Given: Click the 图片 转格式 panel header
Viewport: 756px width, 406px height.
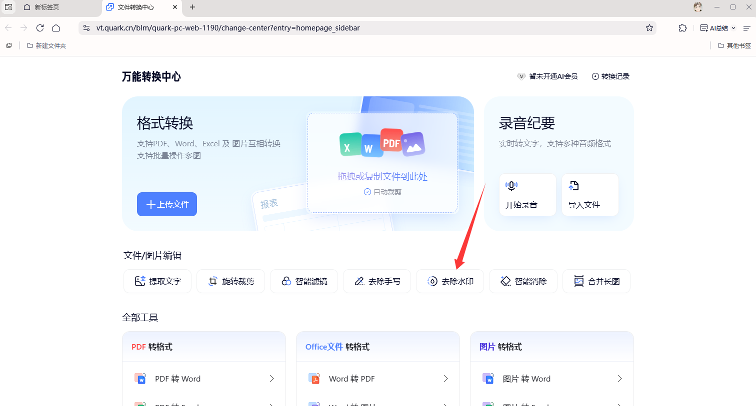Looking at the screenshot, I should point(552,347).
